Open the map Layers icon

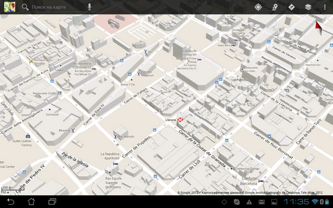308,7
